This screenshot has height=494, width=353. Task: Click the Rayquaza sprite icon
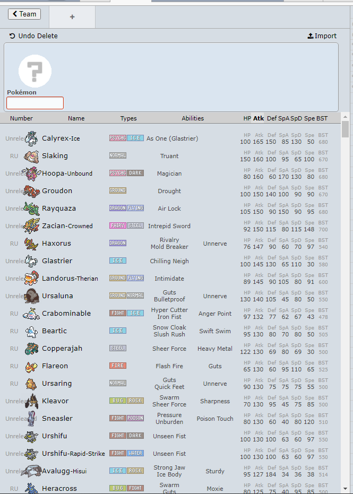click(x=31, y=208)
